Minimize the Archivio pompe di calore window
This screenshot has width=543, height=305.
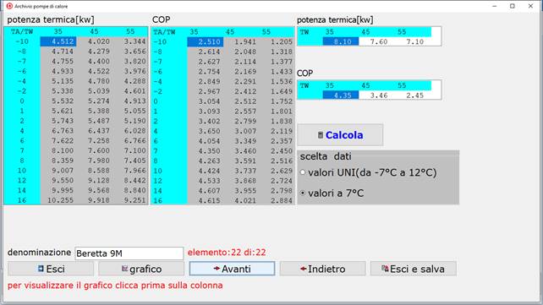point(495,6)
